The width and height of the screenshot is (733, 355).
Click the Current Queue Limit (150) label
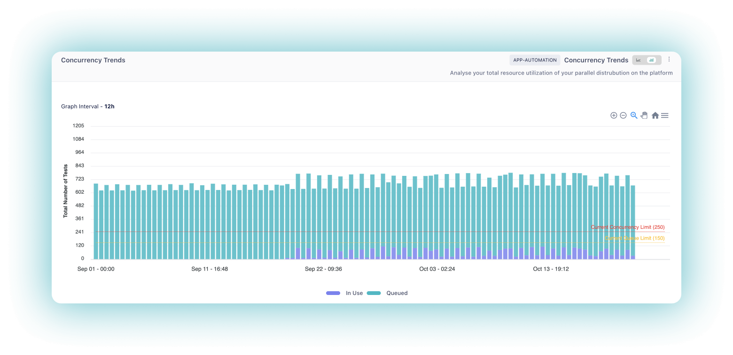click(x=634, y=238)
